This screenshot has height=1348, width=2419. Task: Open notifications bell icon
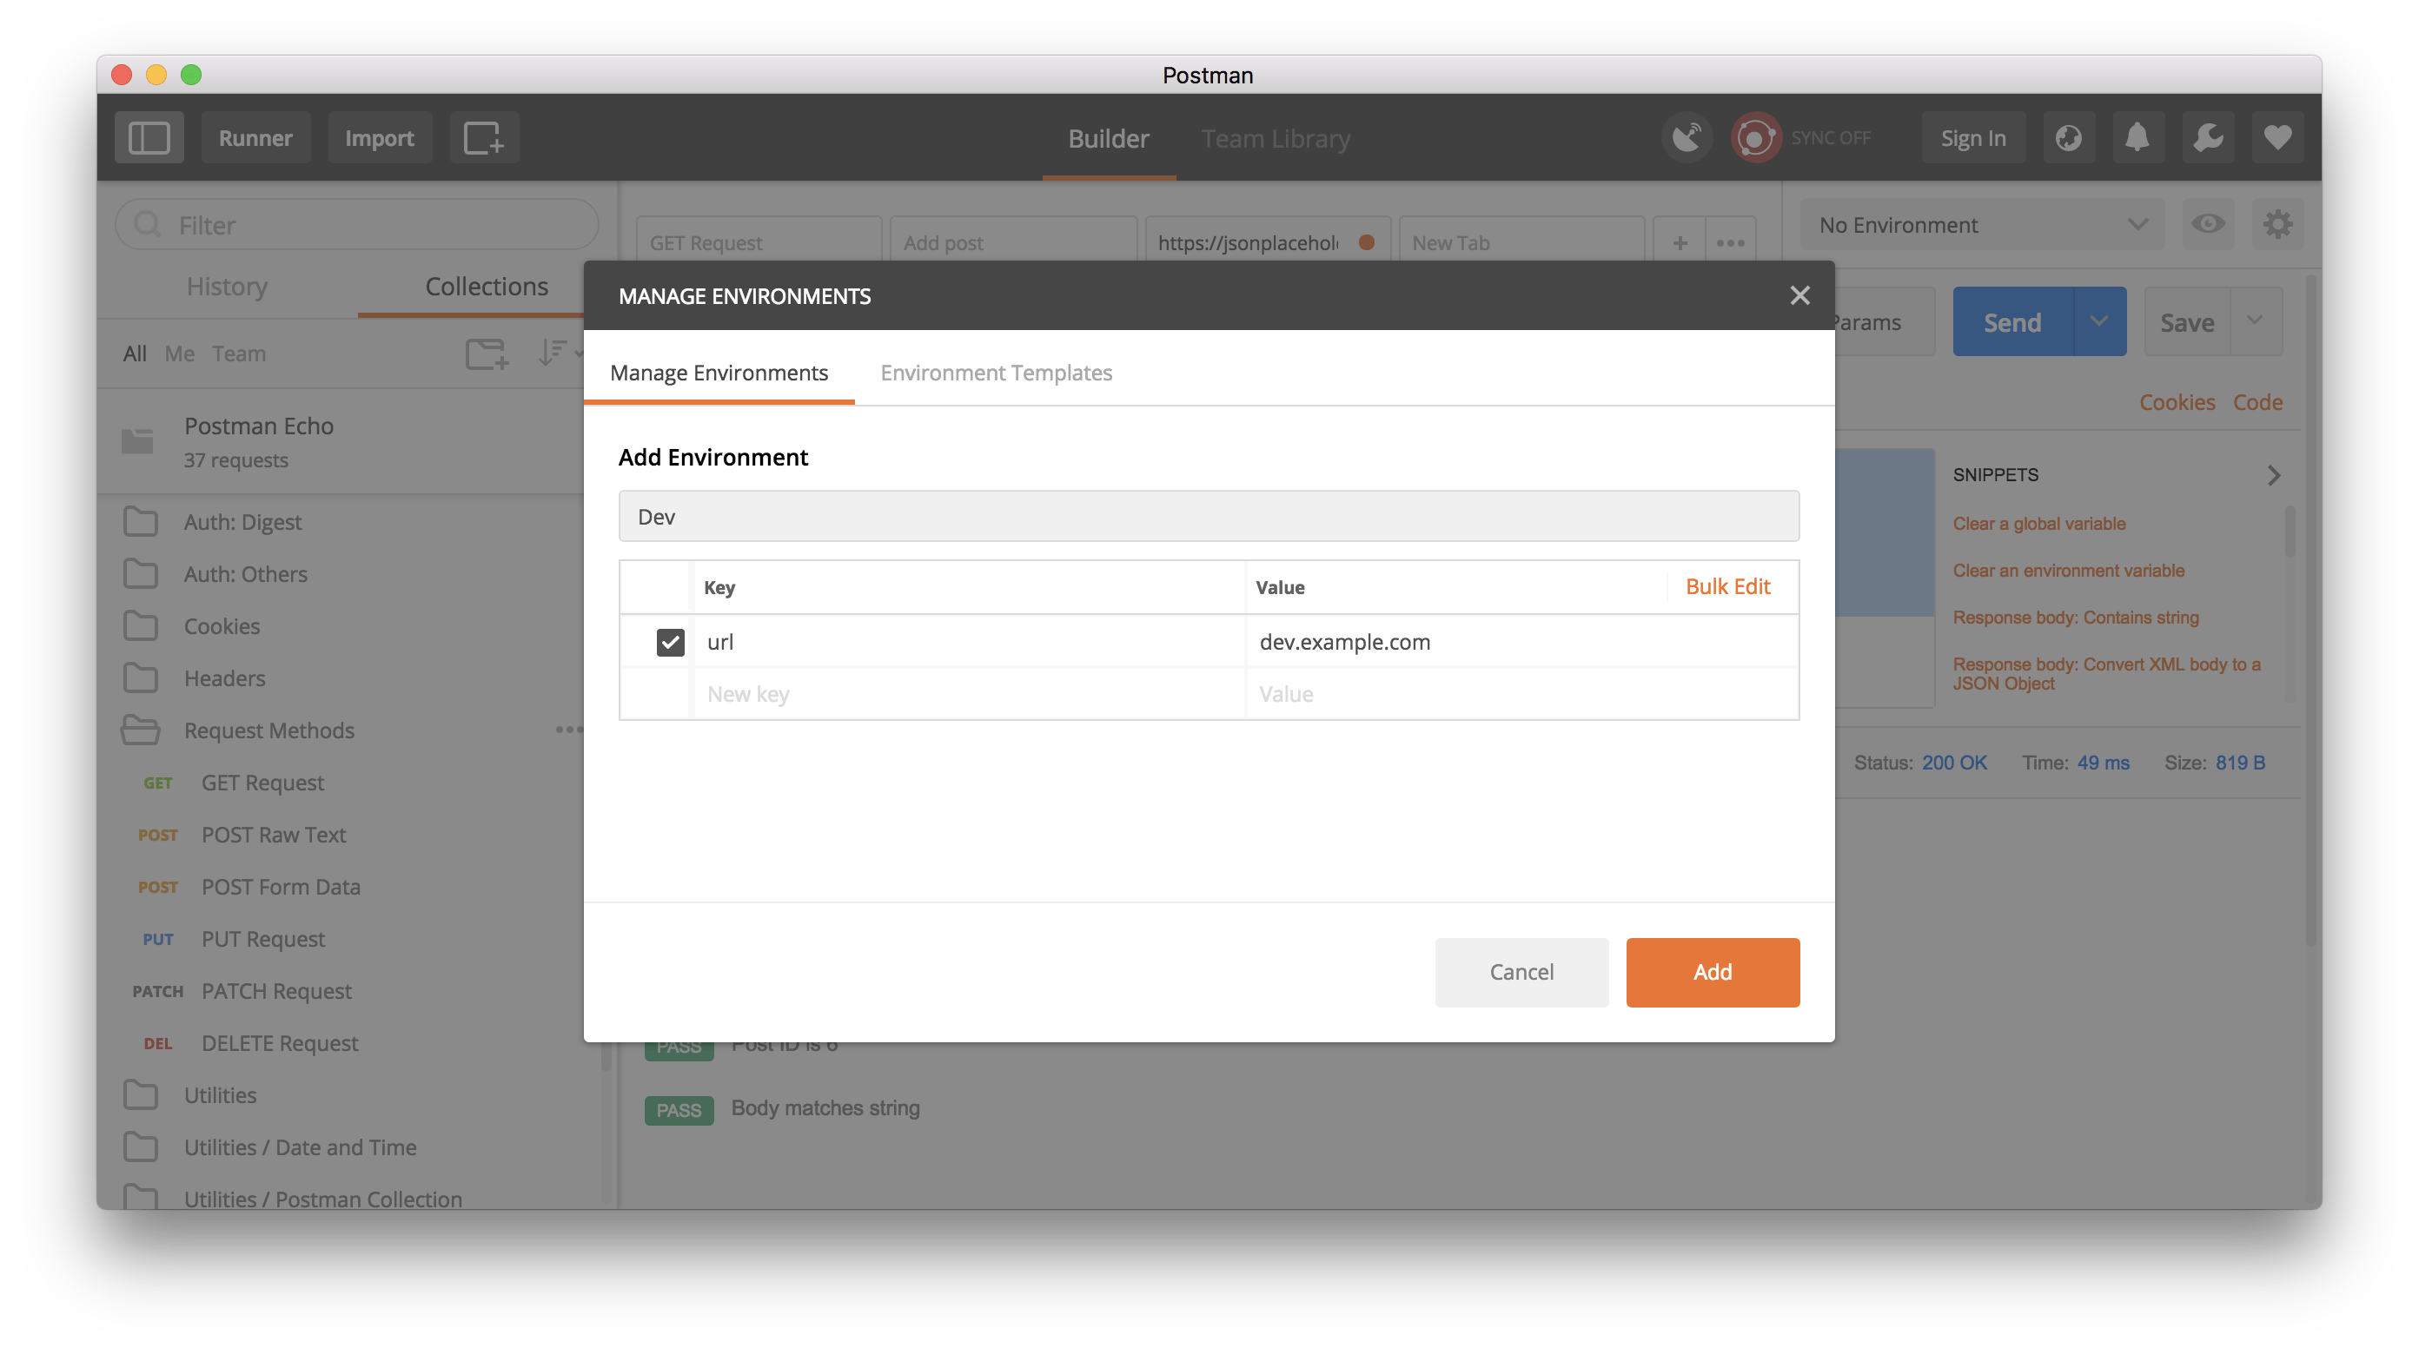click(2137, 138)
